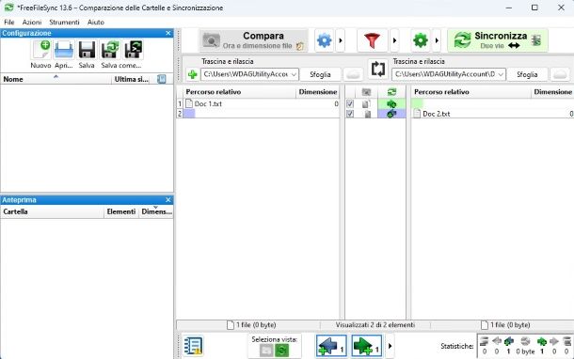Expand the comparison settings arrow menu

(341, 40)
